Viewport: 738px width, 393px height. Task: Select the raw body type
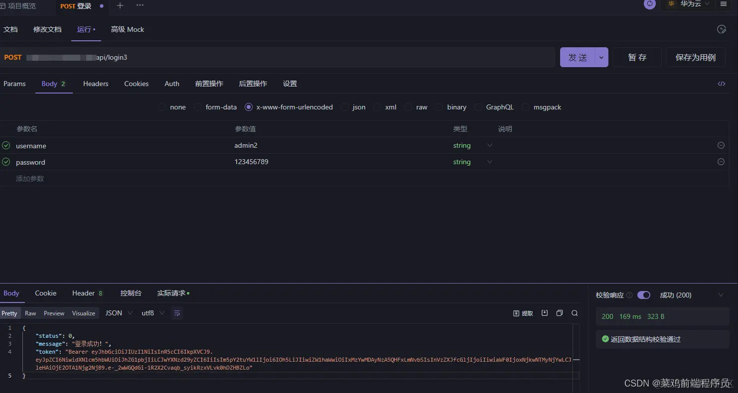[x=408, y=107]
